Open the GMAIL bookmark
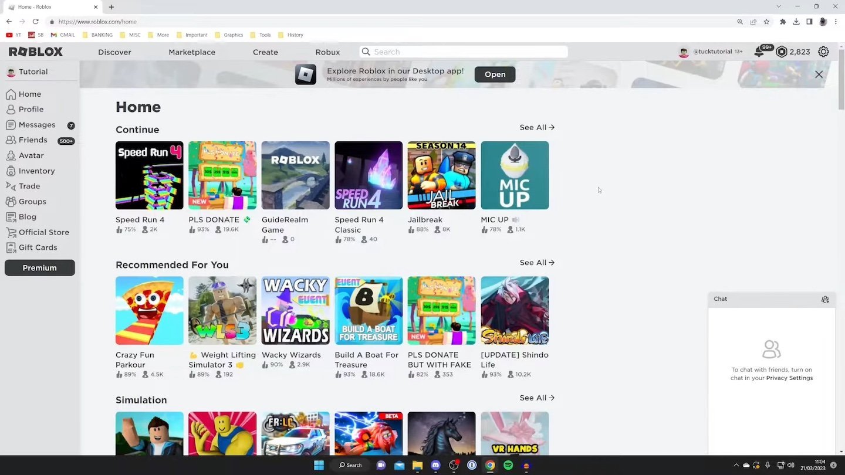This screenshot has width=845, height=475. point(62,35)
